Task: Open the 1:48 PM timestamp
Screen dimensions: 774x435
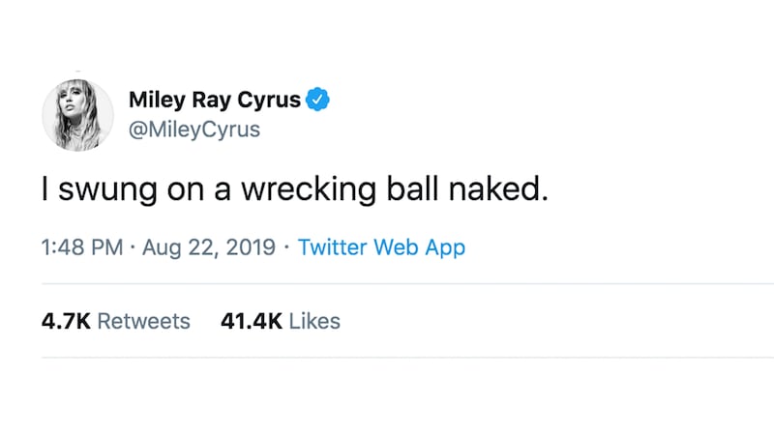Action: point(83,246)
